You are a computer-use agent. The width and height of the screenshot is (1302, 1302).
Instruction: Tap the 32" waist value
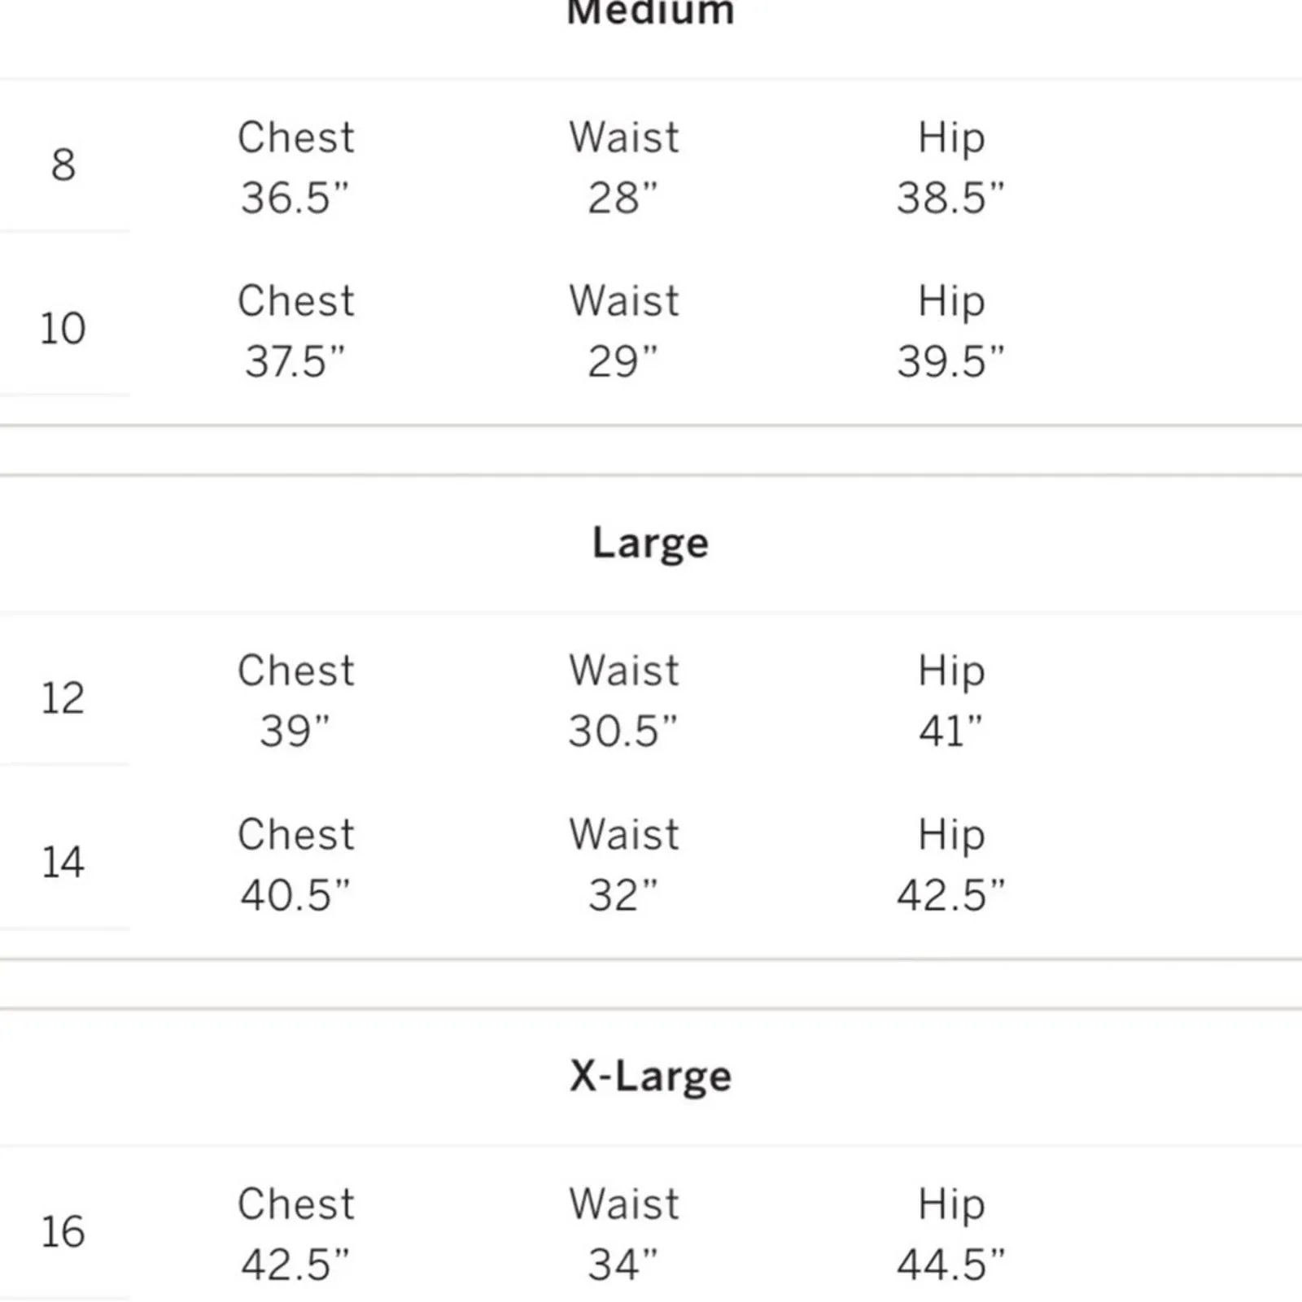coord(623,895)
